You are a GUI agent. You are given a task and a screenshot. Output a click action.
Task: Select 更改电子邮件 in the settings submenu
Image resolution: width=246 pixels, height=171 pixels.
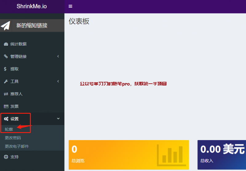click(x=17, y=146)
